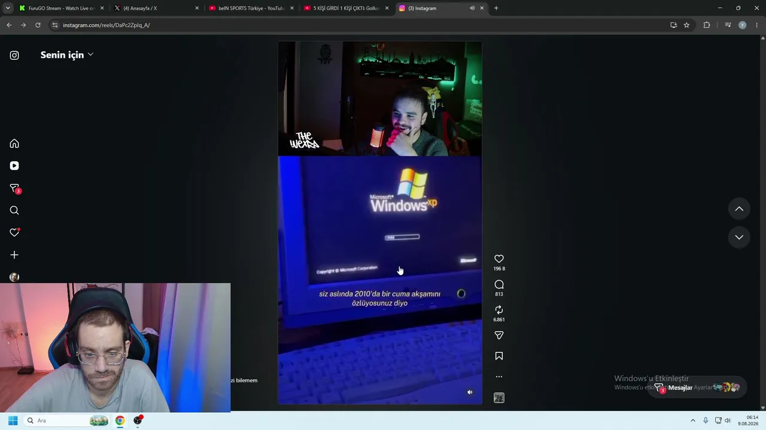Open the network icon in system tray
The width and height of the screenshot is (766, 430).
tap(718, 420)
